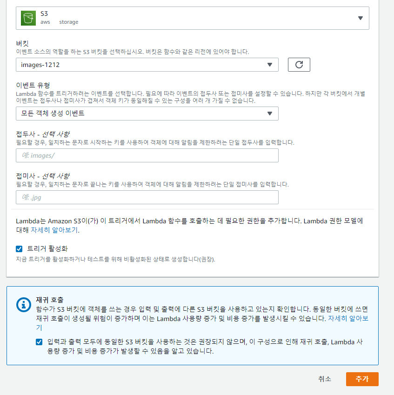Click the 'storage' tag text
The width and height of the screenshot is (394, 395).
pos(69,22)
